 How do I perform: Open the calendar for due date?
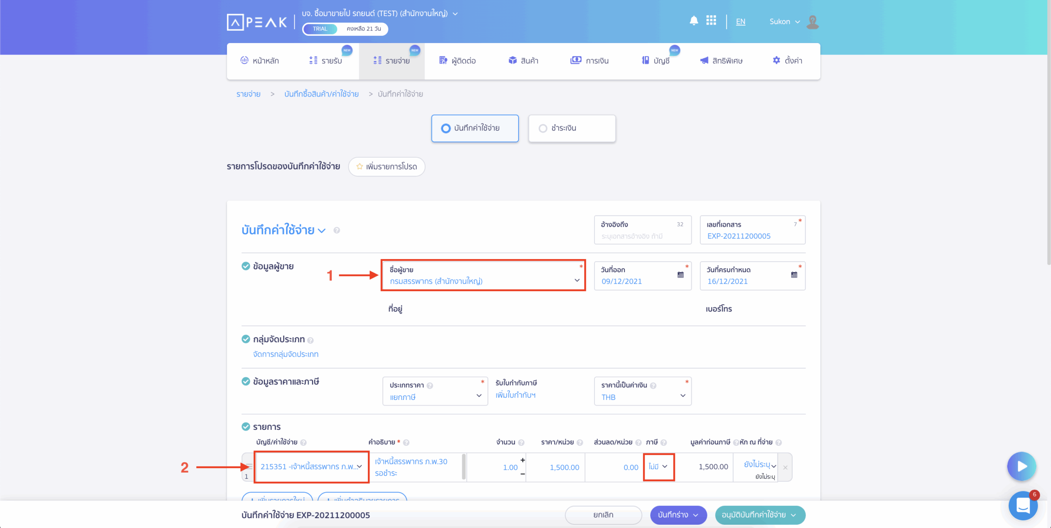(x=794, y=275)
